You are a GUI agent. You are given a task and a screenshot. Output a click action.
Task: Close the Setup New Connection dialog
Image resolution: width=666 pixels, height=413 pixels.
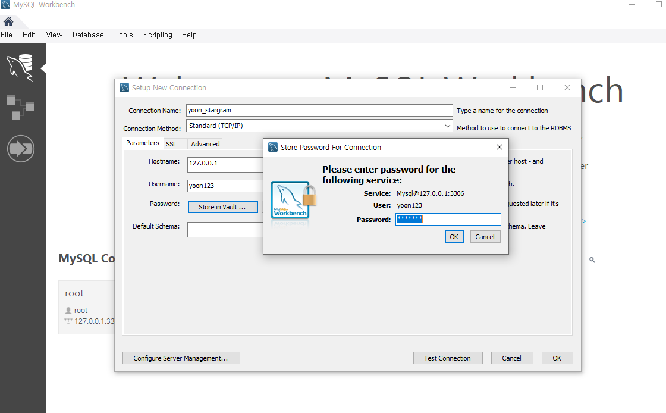pos(567,87)
